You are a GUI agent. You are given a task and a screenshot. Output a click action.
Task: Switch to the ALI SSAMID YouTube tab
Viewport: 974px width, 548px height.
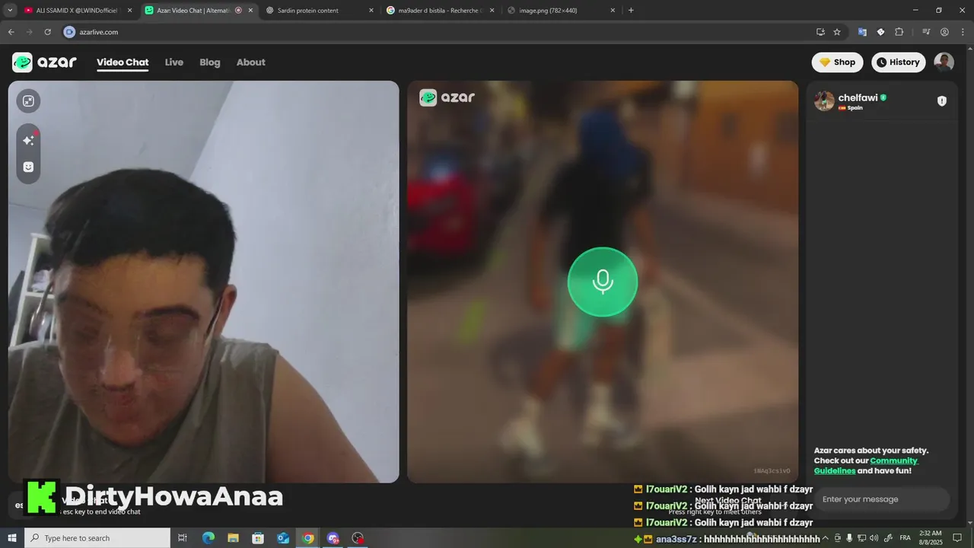coord(77,11)
